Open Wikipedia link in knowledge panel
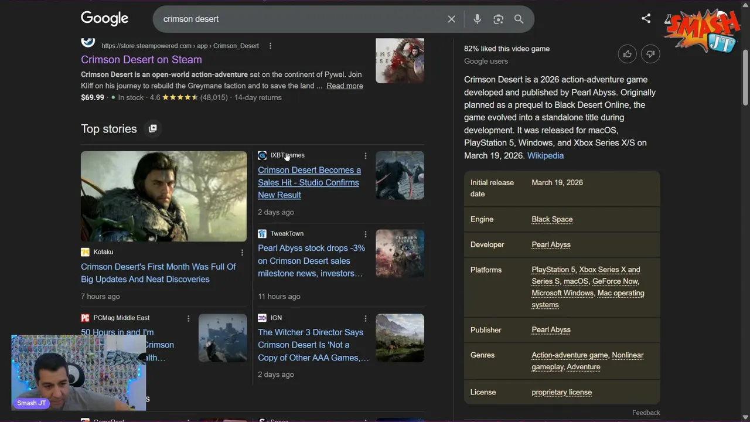Viewport: 750px width, 422px height. click(546, 155)
